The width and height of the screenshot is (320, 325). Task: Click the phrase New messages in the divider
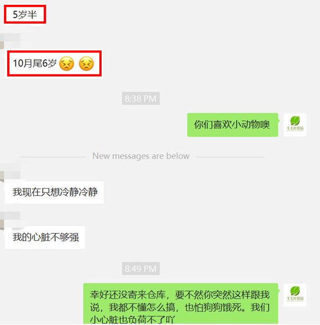[x=121, y=156]
